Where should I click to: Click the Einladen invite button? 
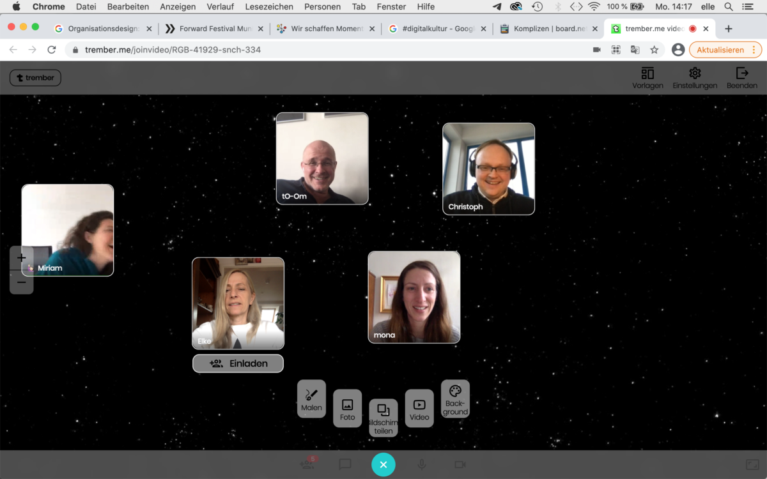point(238,363)
